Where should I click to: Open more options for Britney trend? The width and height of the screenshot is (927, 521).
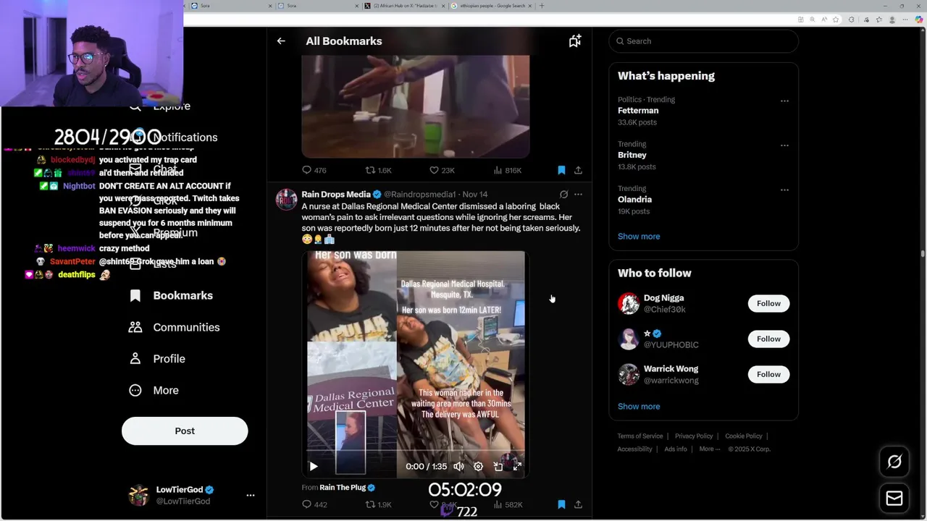(x=784, y=145)
